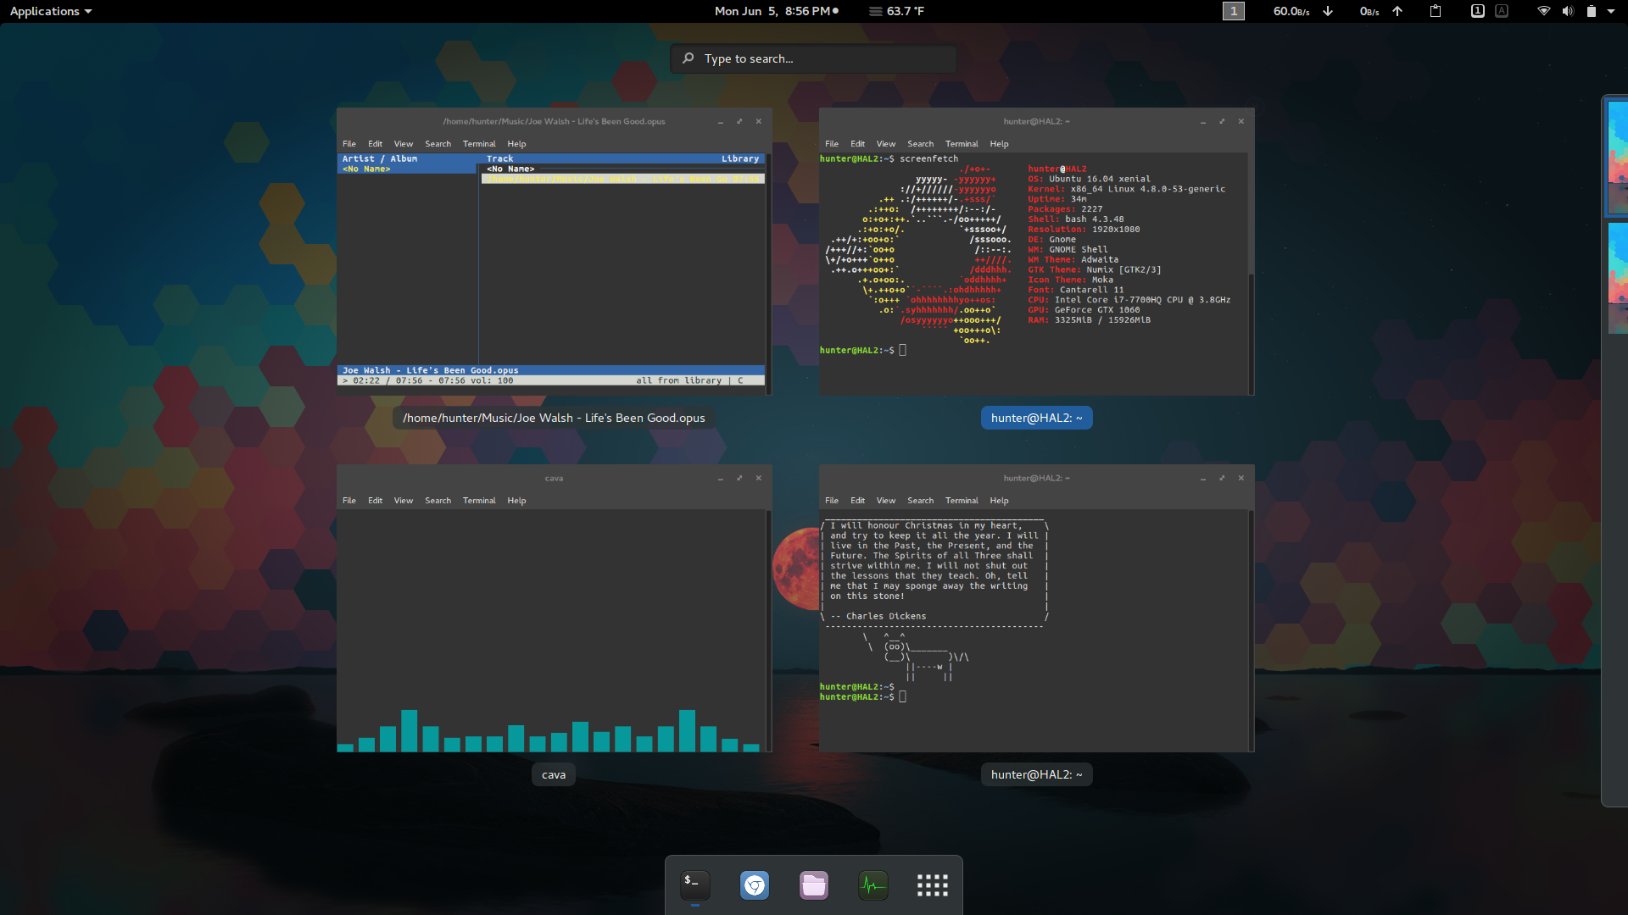Click the workspace indicator number in top bar
The height and width of the screenshot is (915, 1628).
pos(1234,11)
